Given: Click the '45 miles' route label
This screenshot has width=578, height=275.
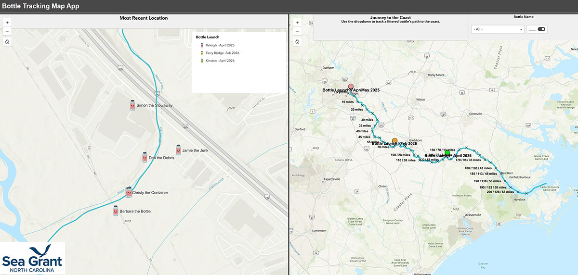Looking at the screenshot, I should 364,137.
